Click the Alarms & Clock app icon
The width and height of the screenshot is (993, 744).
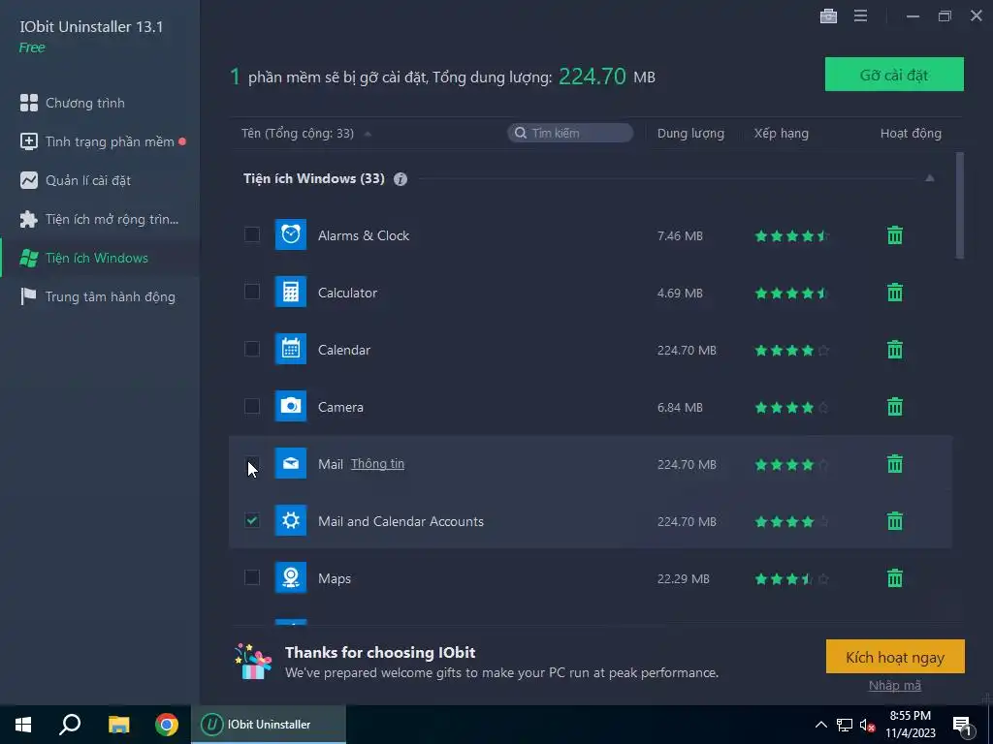(x=291, y=234)
